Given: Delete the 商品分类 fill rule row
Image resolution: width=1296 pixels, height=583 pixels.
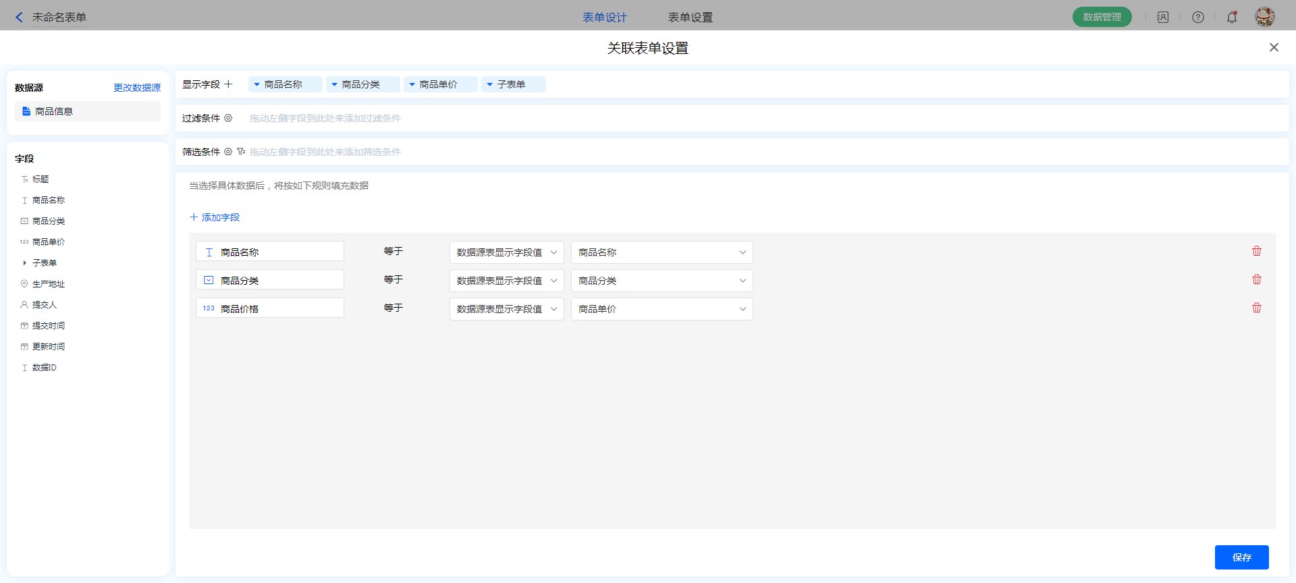Looking at the screenshot, I should (1256, 279).
